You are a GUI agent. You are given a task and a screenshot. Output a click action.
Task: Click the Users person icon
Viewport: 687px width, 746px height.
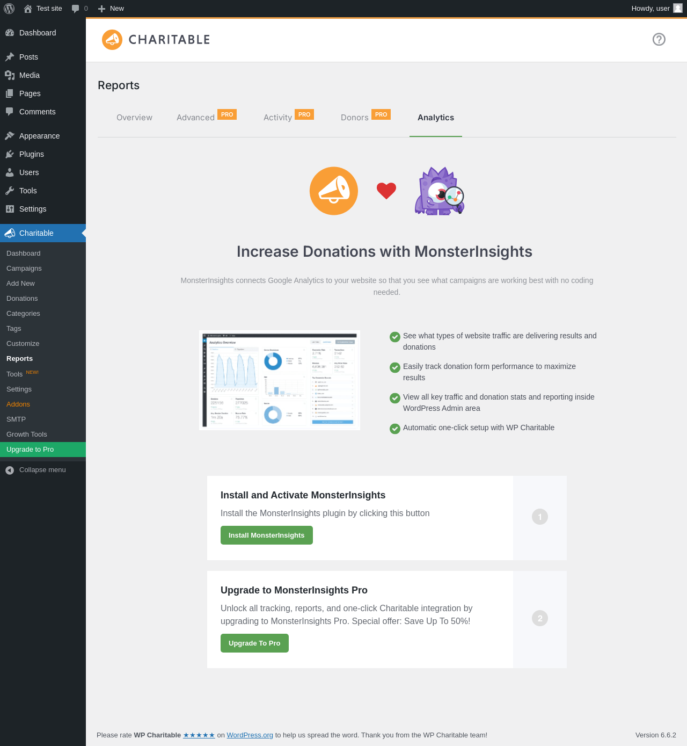[10, 172]
